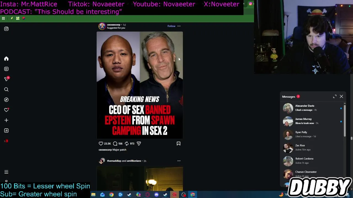Open File Explorer from taskbar
Viewport: 353px width, 198px height.
point(93,195)
